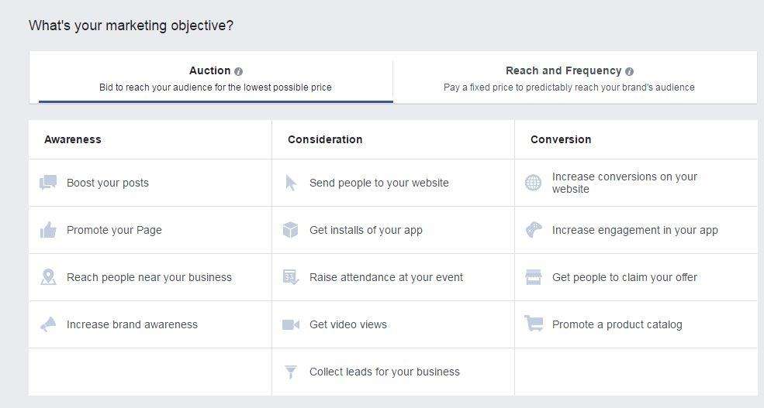
Task: Click the thumbs-up icon for Promote your Page
Action: pos(48,230)
